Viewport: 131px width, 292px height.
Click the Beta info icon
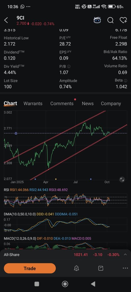tap(125, 80)
